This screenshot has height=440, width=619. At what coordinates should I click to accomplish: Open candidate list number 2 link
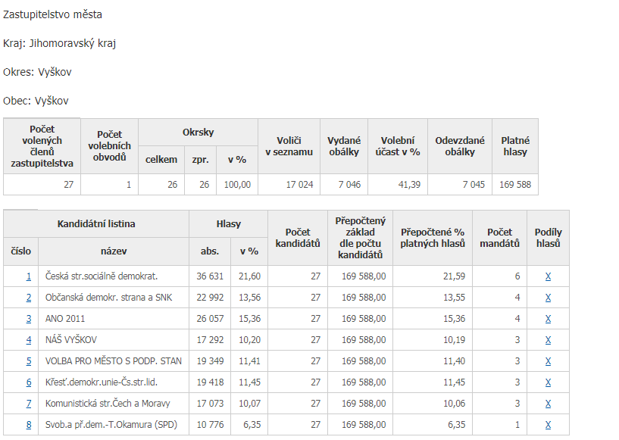(29, 298)
